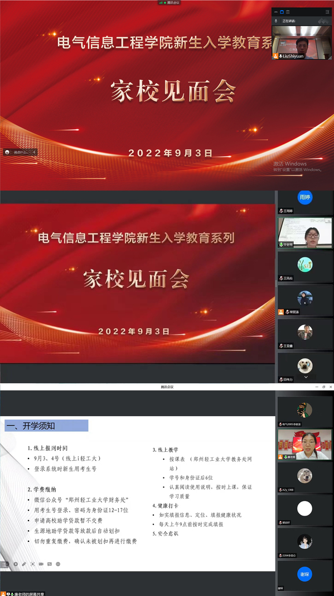The width and height of the screenshot is (334, 596).
Task: Select the pen annotation tool
Action: point(24,564)
